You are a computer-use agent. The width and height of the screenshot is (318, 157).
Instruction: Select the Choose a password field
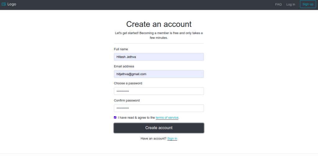pos(159,91)
